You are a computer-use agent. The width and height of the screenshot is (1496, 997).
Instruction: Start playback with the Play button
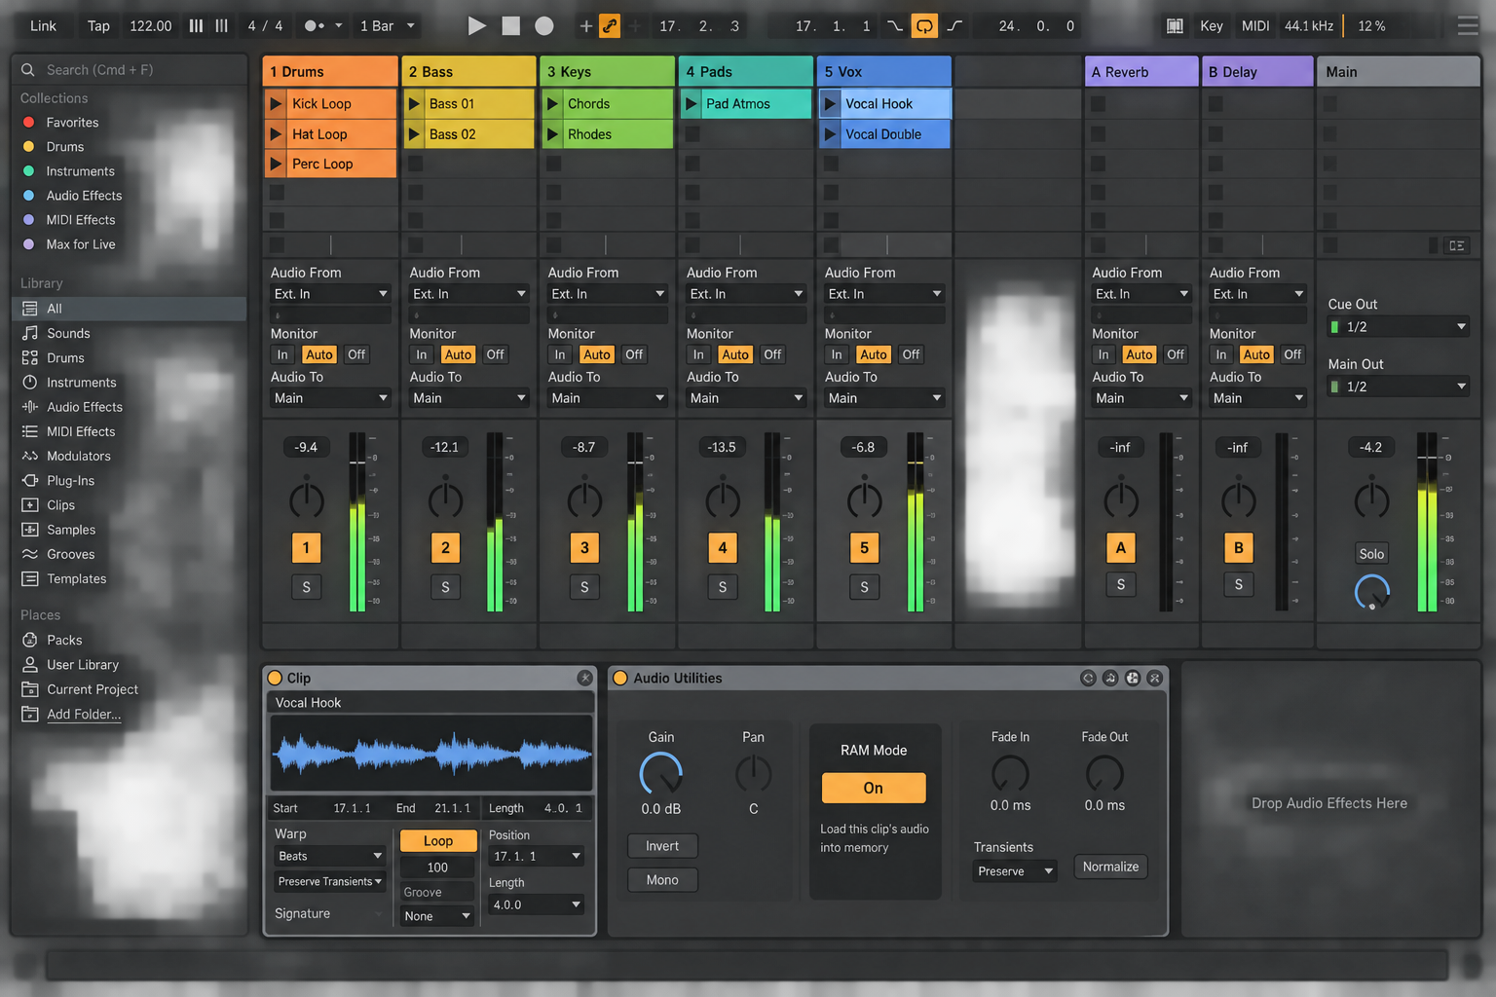(x=476, y=26)
